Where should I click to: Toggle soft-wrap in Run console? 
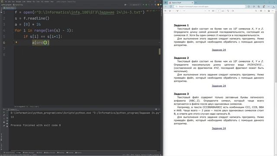[7, 118]
